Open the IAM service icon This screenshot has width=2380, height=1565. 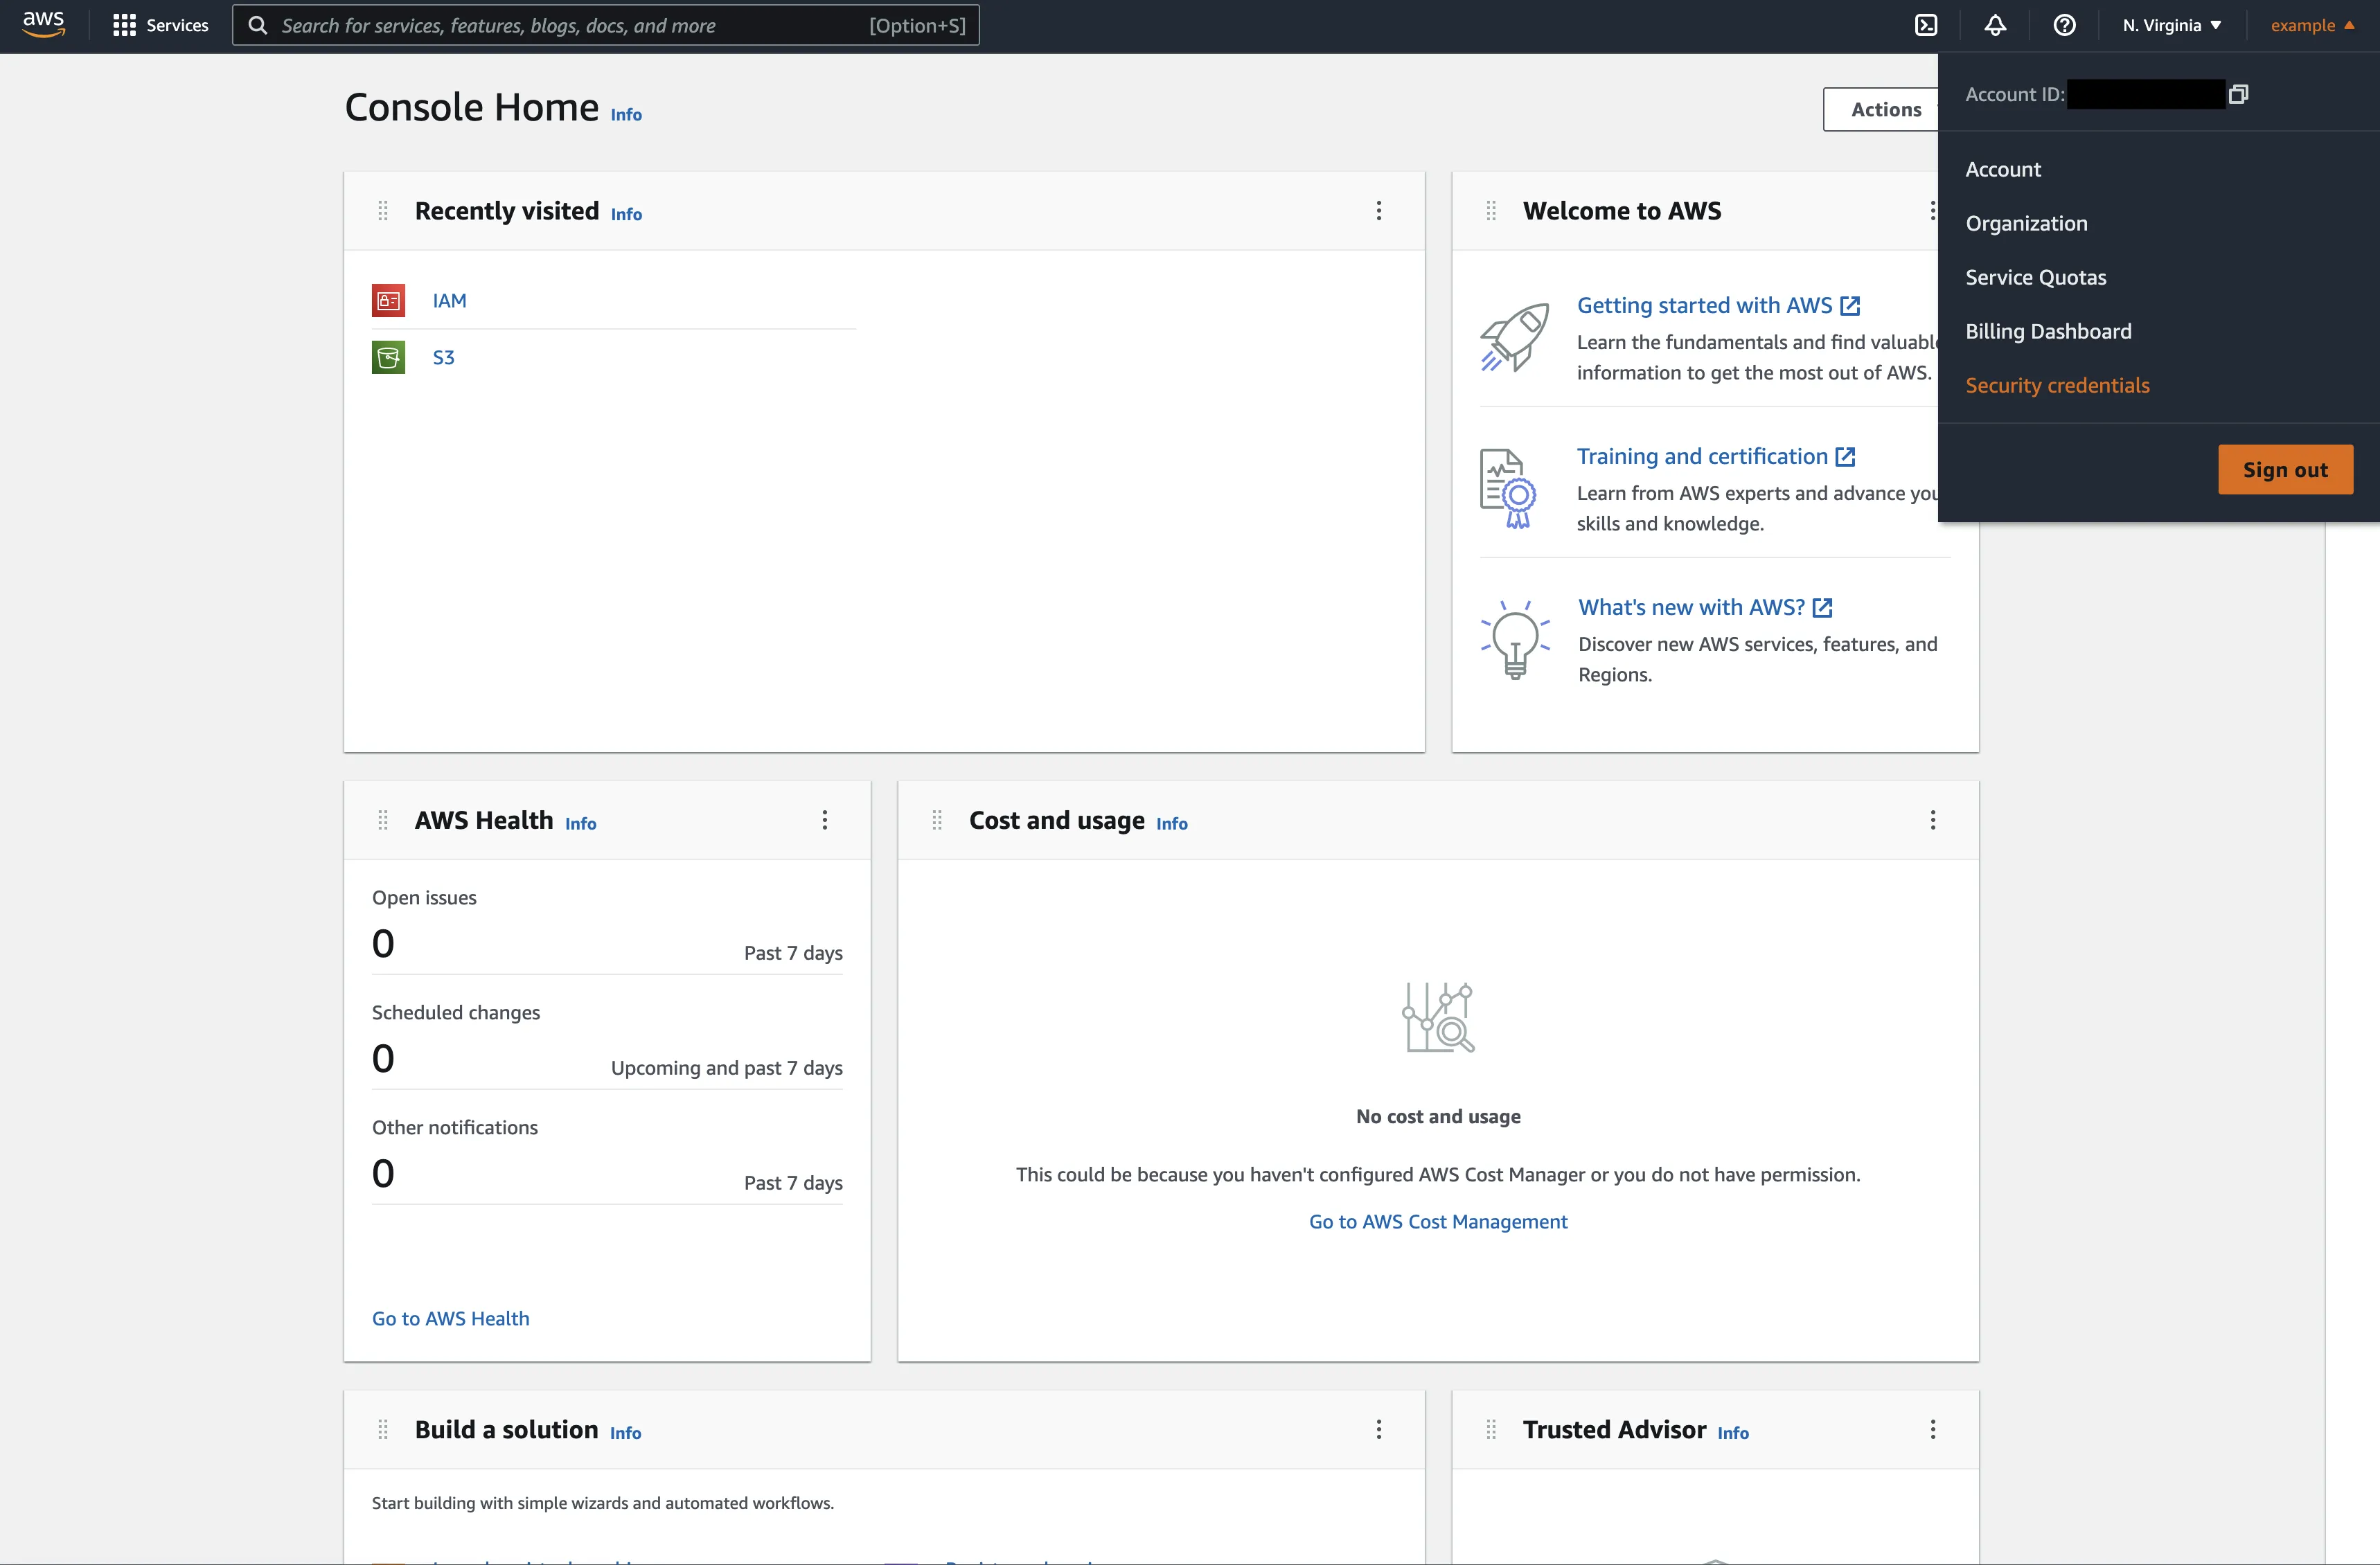click(x=388, y=300)
